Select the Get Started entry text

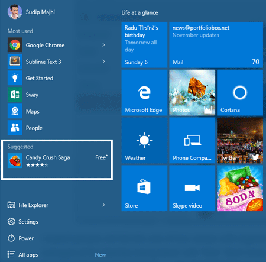40,78
